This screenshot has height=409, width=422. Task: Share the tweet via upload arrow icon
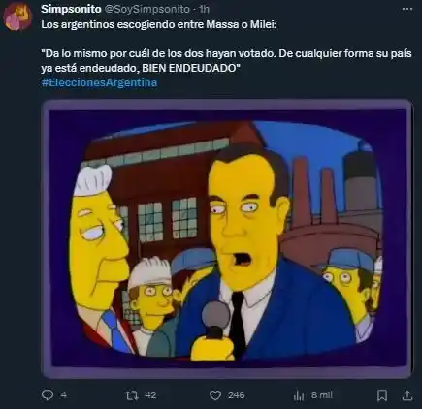coord(407,395)
